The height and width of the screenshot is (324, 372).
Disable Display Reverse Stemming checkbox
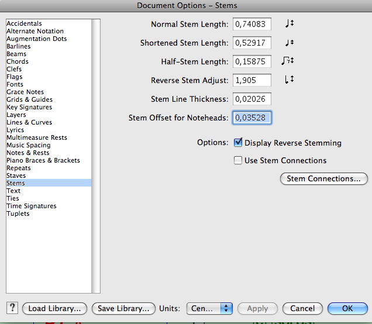(238, 143)
